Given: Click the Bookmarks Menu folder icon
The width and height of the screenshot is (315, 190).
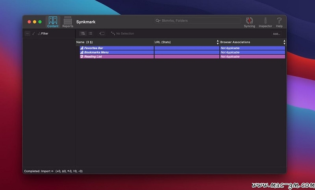Looking at the screenshot, I should pos(82,52).
